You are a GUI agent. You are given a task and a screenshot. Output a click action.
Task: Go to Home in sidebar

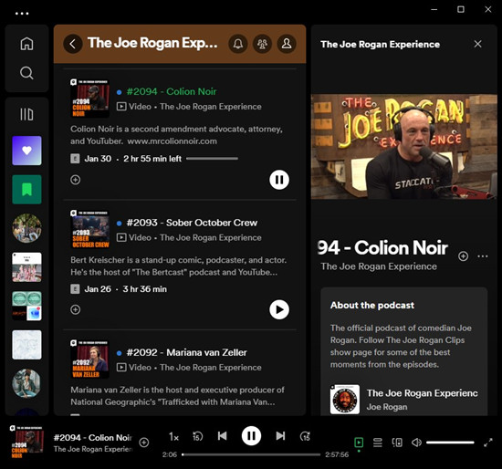tap(26, 44)
